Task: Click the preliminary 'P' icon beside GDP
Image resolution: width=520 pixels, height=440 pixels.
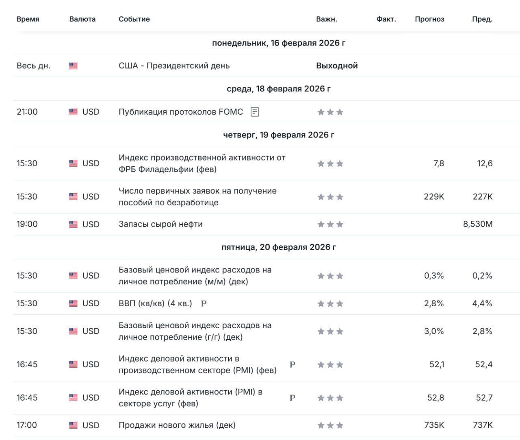Action: coord(204,303)
